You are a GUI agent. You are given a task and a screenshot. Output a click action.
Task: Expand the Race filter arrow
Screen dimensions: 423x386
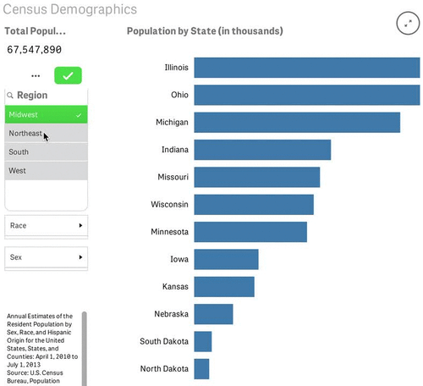click(80, 225)
